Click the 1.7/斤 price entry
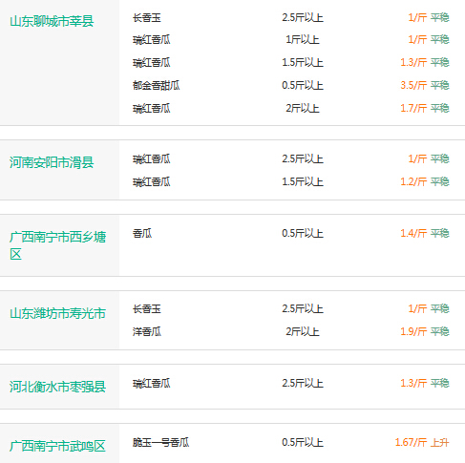This screenshot has height=463, width=465. [x=413, y=108]
